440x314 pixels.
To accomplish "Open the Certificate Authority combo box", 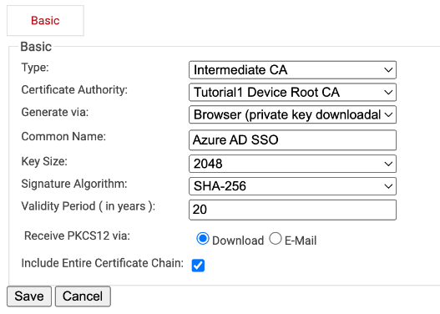I will [292, 93].
